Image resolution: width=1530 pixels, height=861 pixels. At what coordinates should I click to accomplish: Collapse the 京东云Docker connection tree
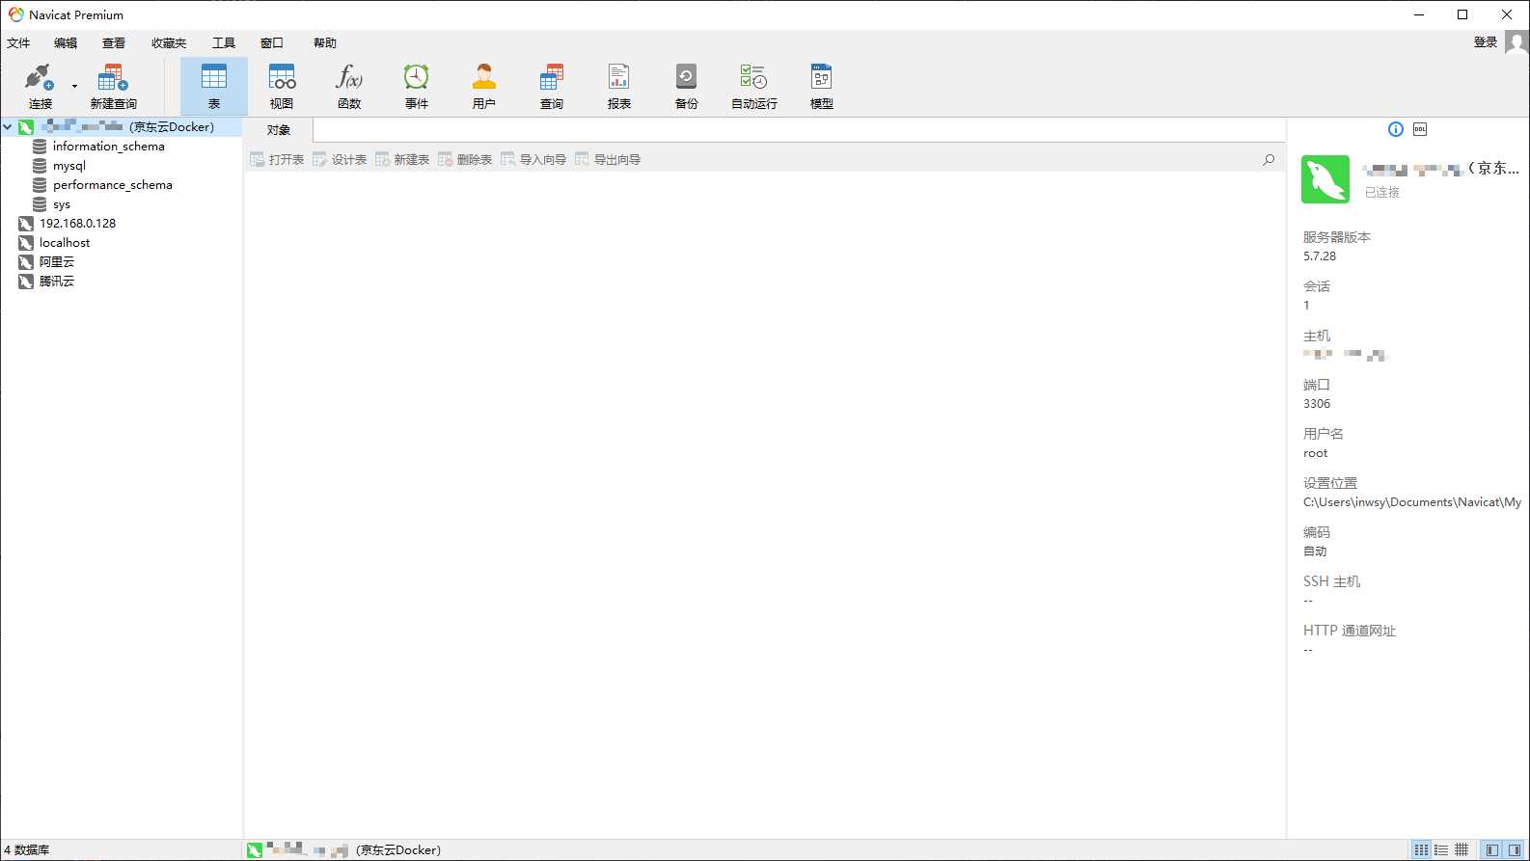pyautogui.click(x=8, y=127)
